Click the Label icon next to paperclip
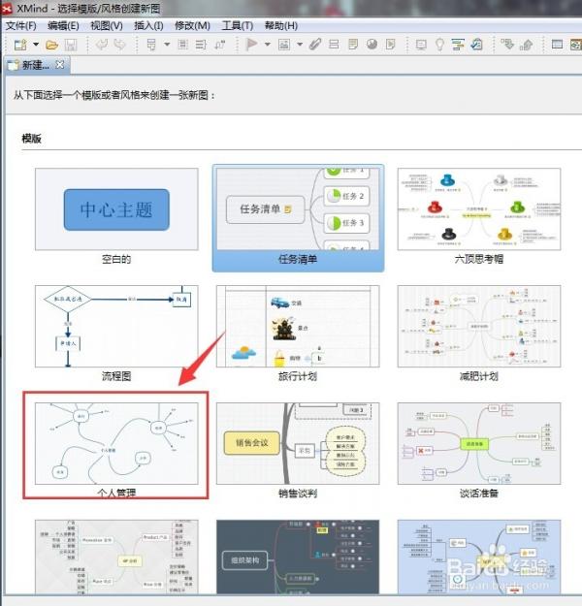Viewport: 582px width, 606px height. [x=334, y=45]
